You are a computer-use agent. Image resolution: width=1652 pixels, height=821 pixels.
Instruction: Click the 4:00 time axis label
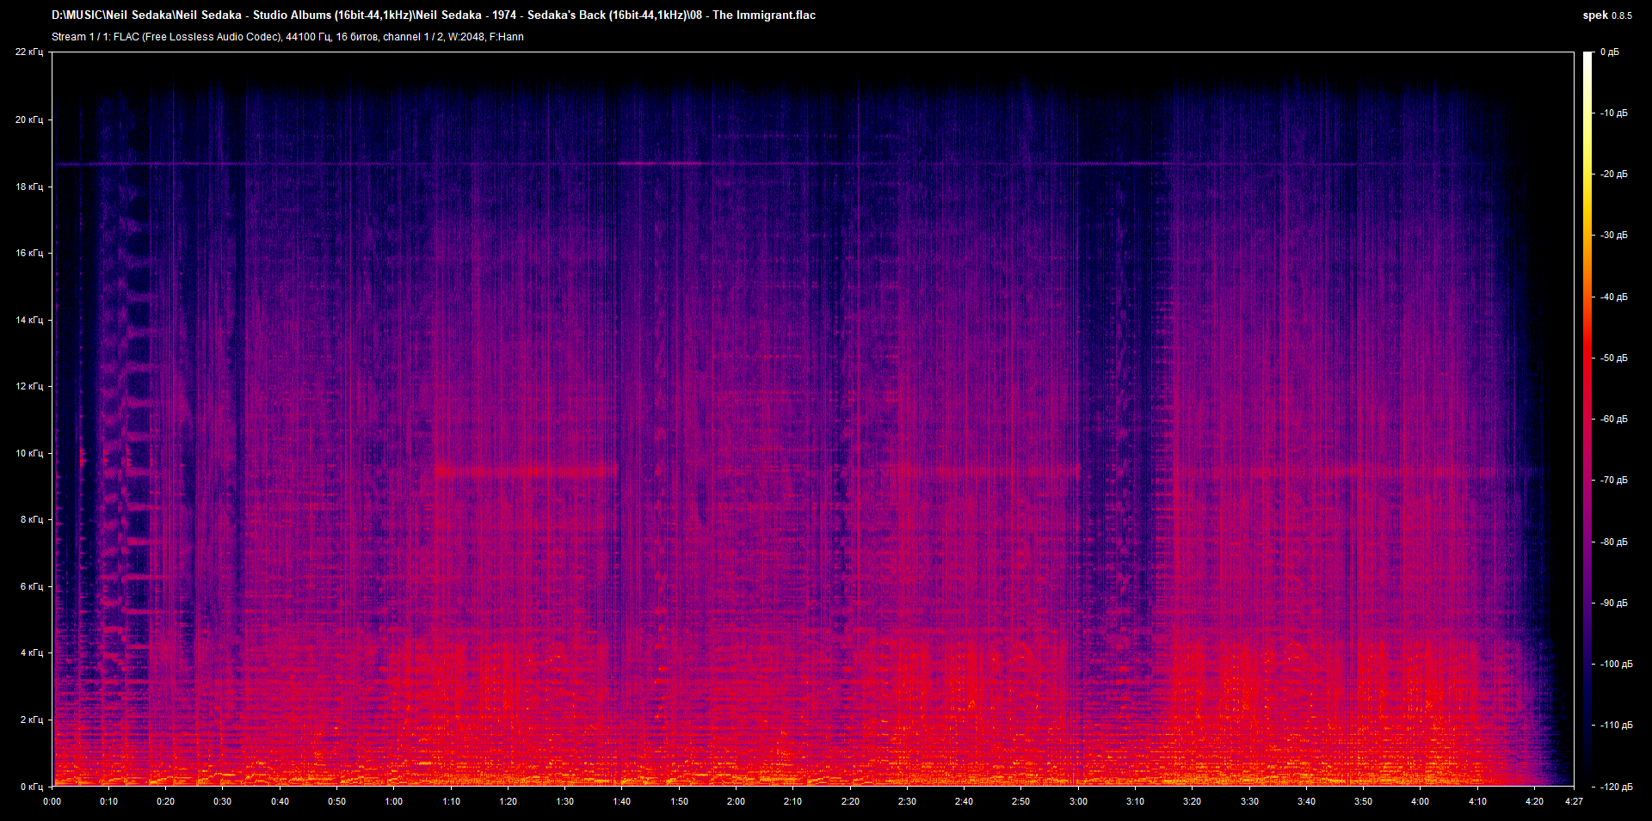click(1420, 801)
